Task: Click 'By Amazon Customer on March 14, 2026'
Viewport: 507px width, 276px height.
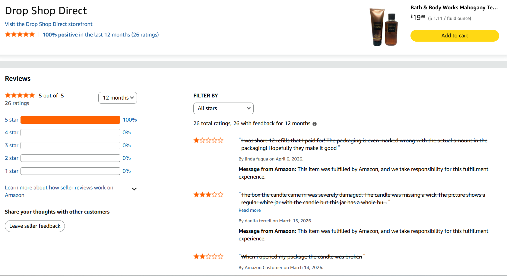Action: click(x=281, y=268)
